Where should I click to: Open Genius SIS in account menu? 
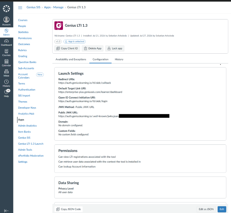(24, 138)
